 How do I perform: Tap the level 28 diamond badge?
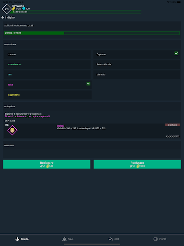[x=6, y=9]
